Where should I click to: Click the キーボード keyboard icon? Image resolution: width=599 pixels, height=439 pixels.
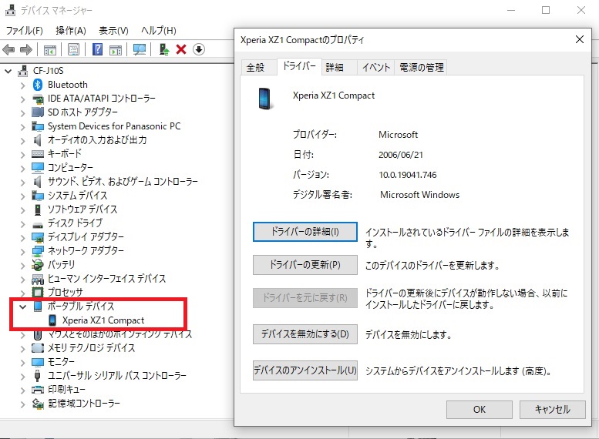pyautogui.click(x=38, y=154)
